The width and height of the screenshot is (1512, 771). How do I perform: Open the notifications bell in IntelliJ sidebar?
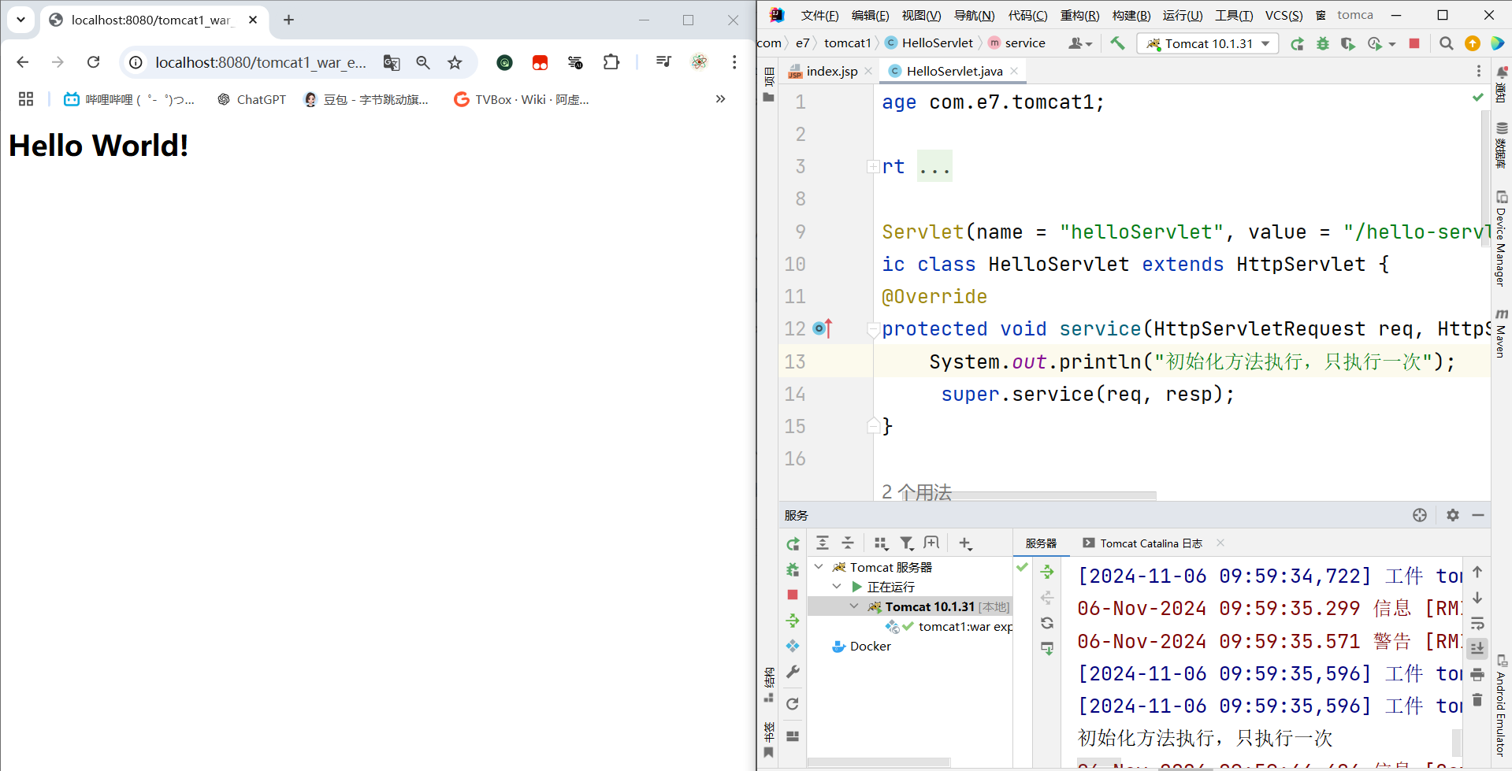pyautogui.click(x=1502, y=72)
